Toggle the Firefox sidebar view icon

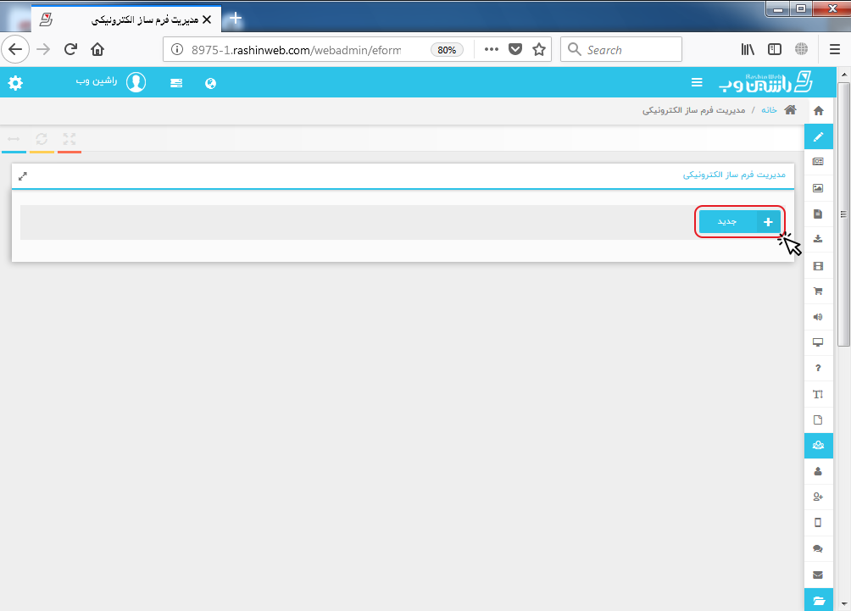click(775, 49)
